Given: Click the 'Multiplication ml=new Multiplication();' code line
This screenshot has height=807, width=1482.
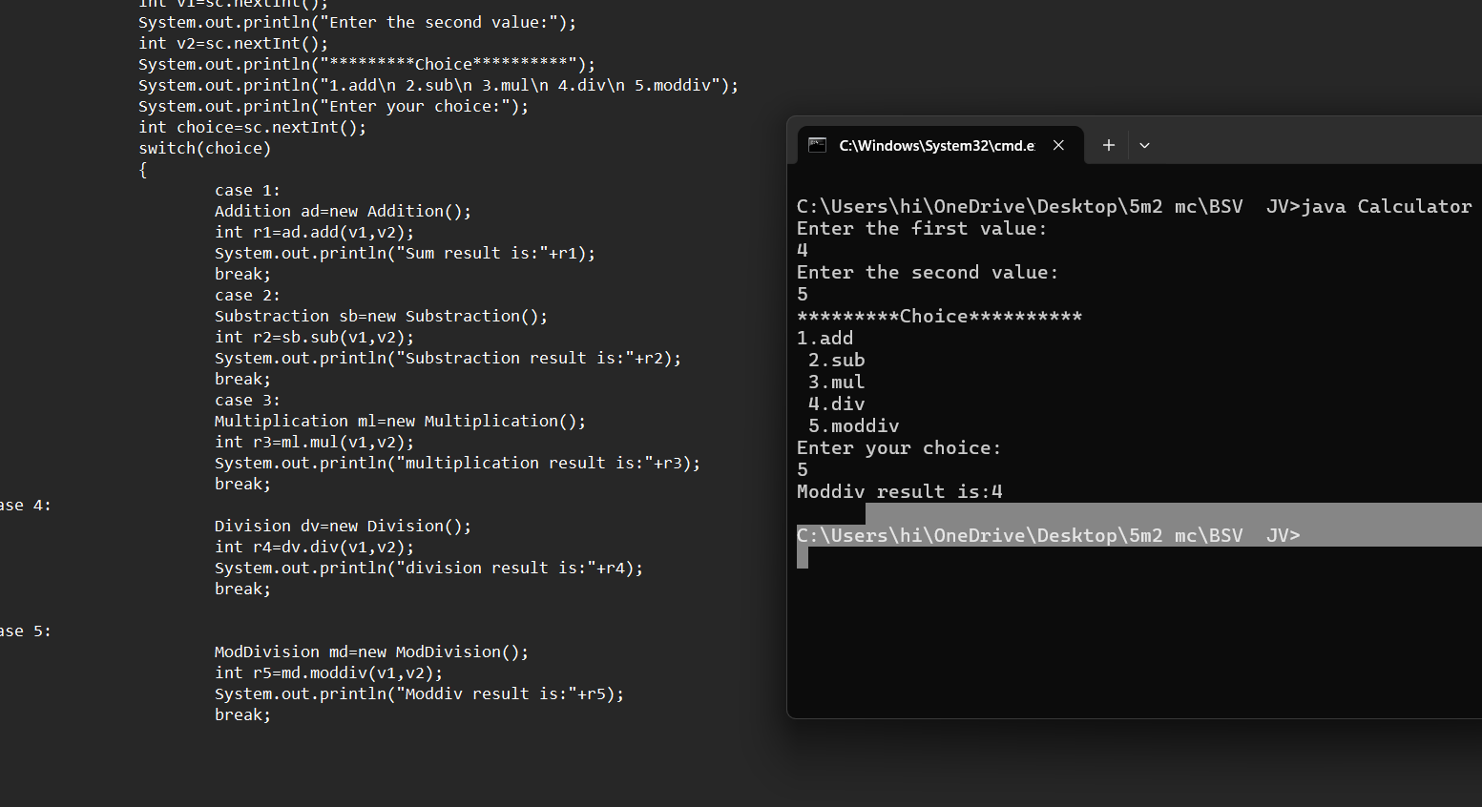Looking at the screenshot, I should click(x=400, y=420).
